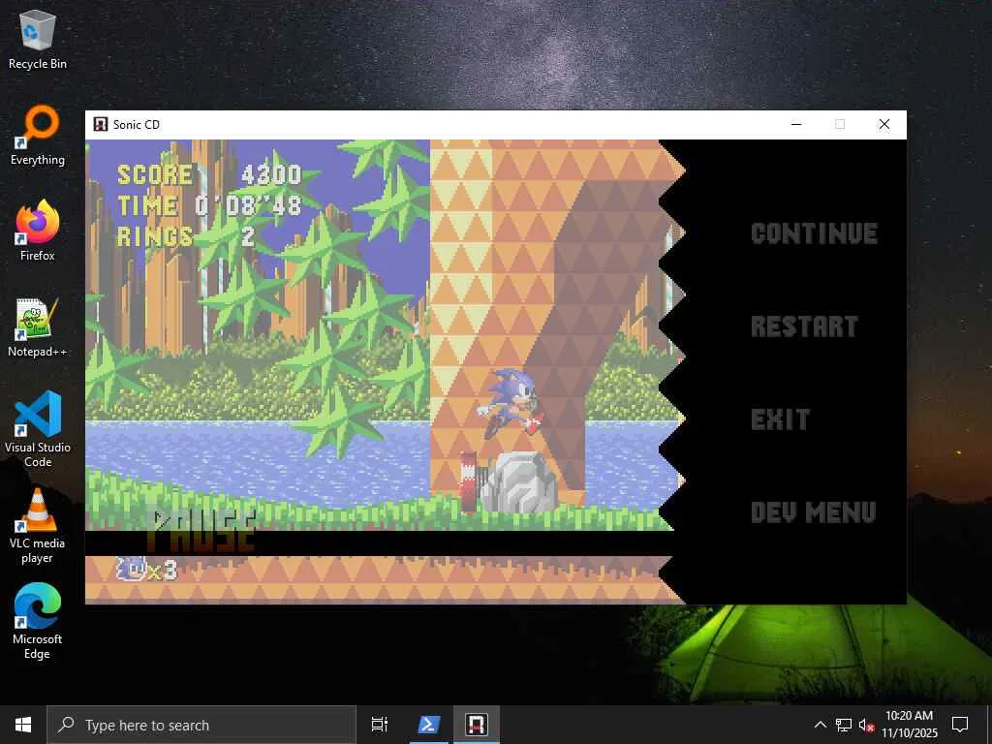Open the Windows Start menu

(23, 725)
